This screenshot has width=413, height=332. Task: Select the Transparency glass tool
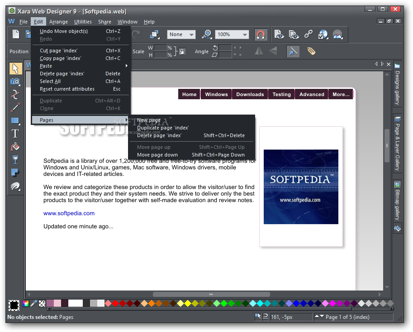tap(15, 160)
